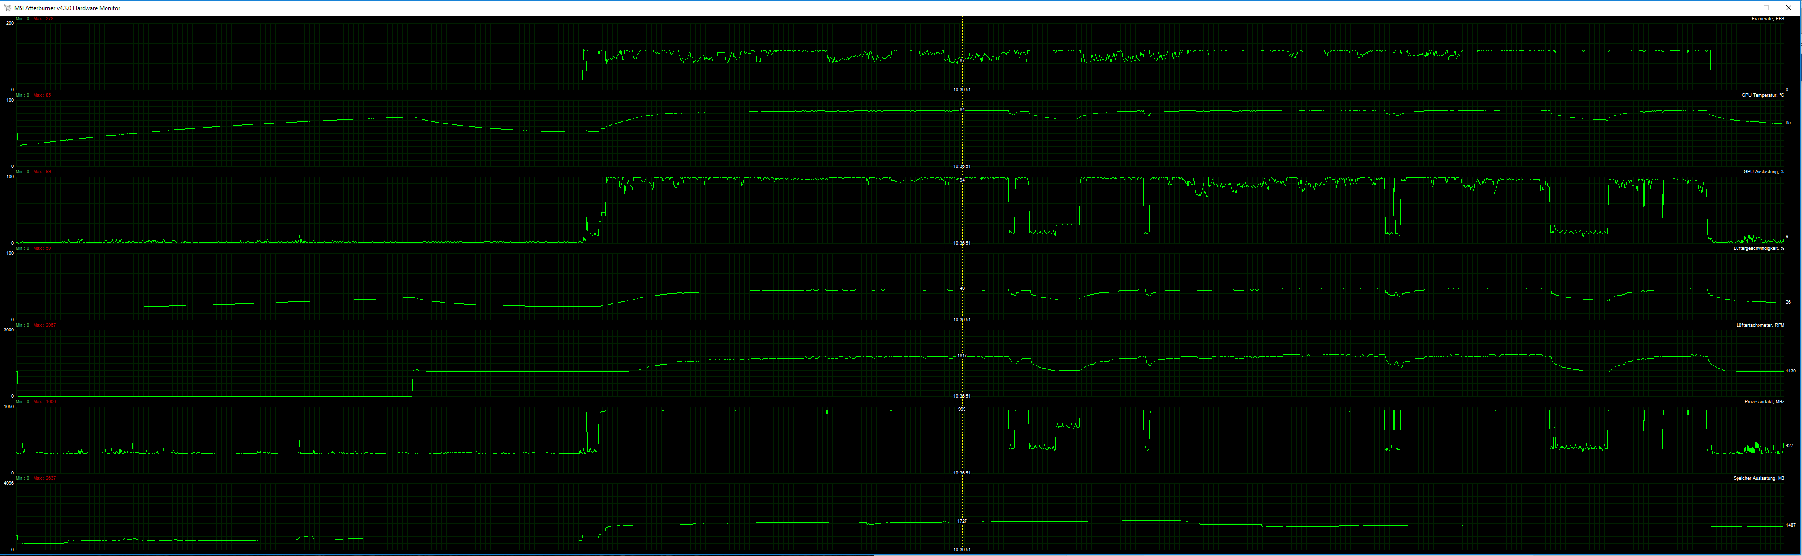Click the current fan RPM value 1130
This screenshot has width=1802, height=556.
(x=1790, y=371)
